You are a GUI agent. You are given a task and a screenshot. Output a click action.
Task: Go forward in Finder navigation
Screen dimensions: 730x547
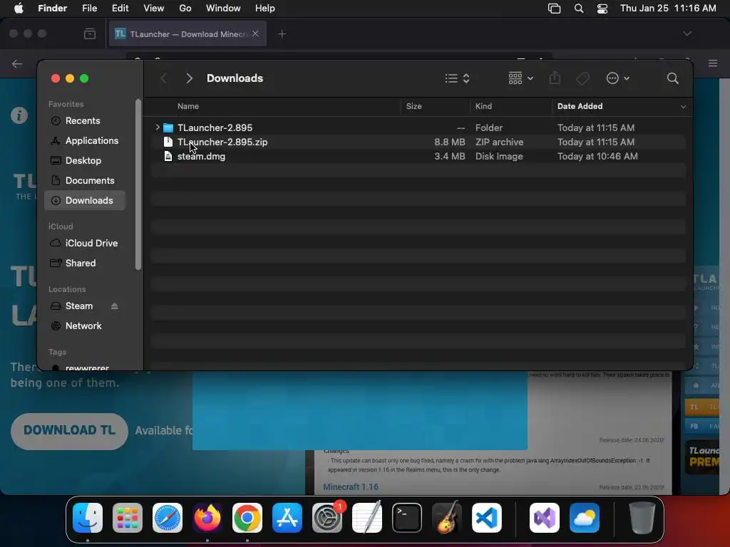[x=189, y=78]
